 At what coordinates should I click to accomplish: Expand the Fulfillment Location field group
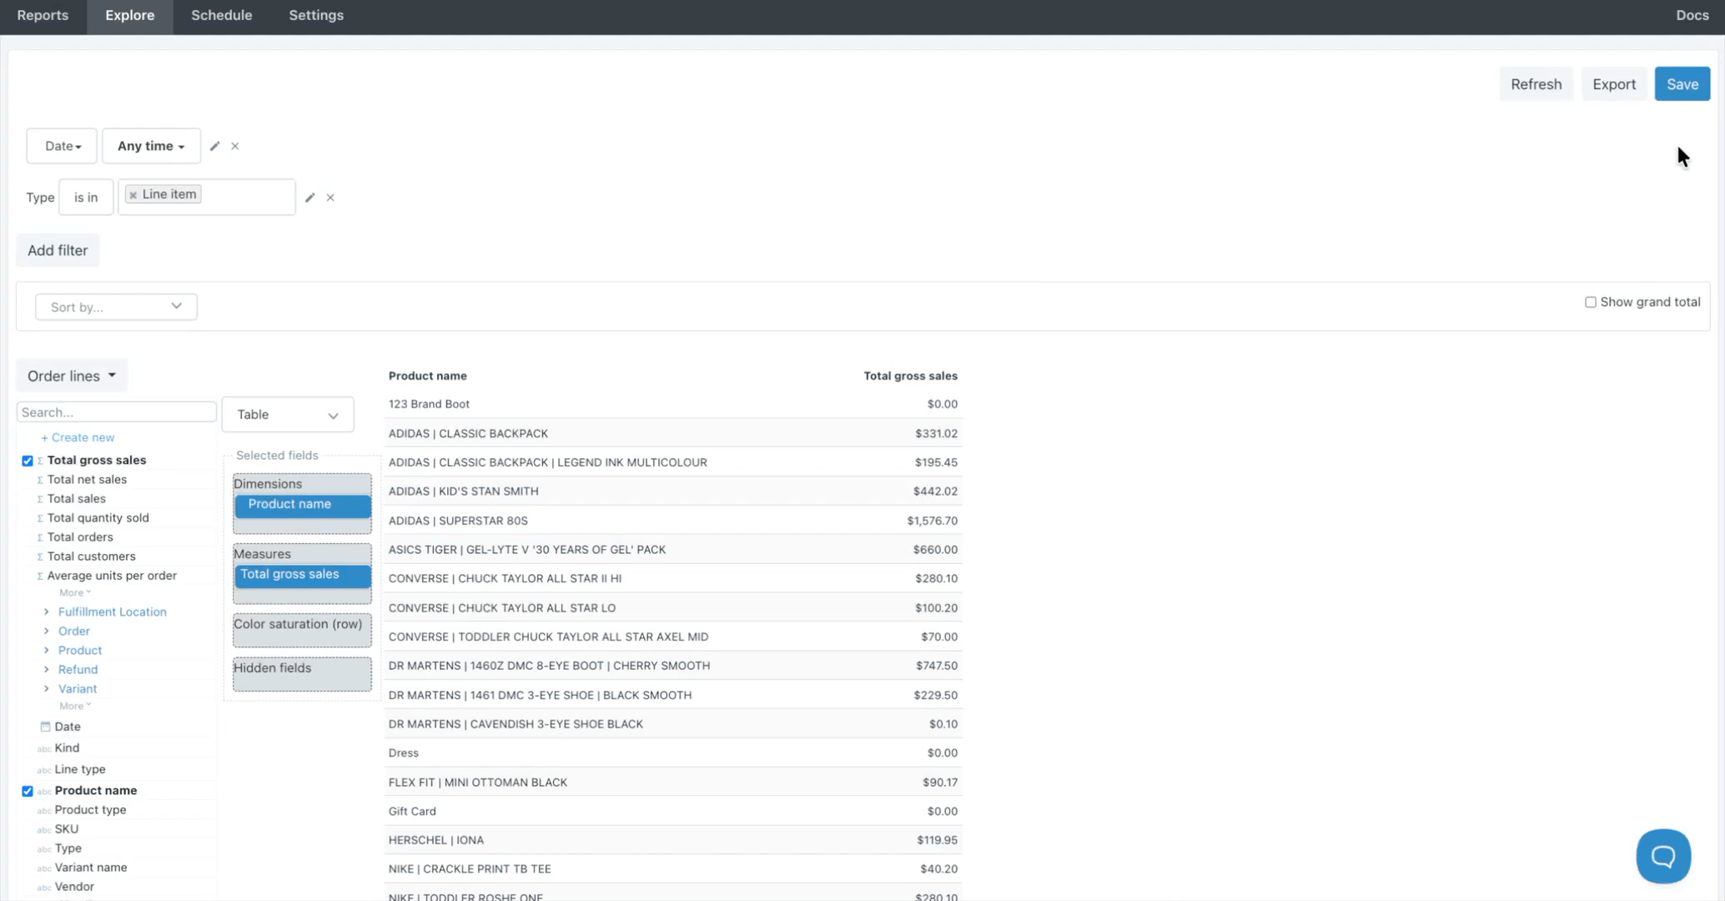tap(47, 612)
